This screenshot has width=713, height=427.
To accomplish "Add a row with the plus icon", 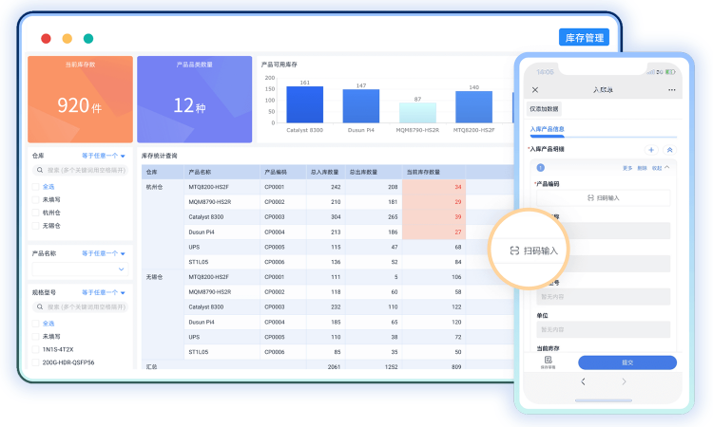I will (x=651, y=150).
